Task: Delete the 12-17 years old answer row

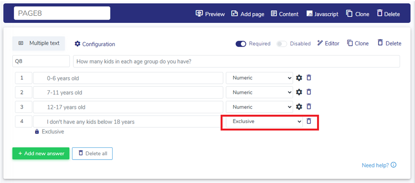Action: 309,107
